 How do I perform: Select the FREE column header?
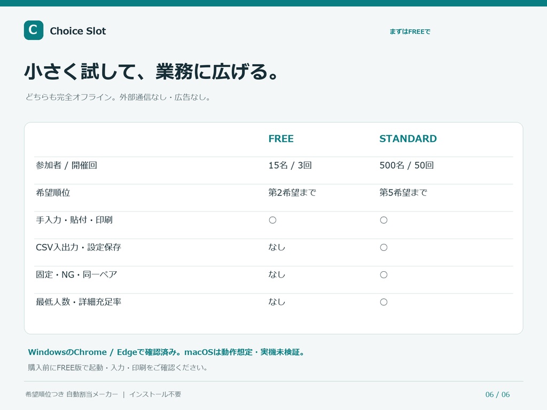coord(281,139)
